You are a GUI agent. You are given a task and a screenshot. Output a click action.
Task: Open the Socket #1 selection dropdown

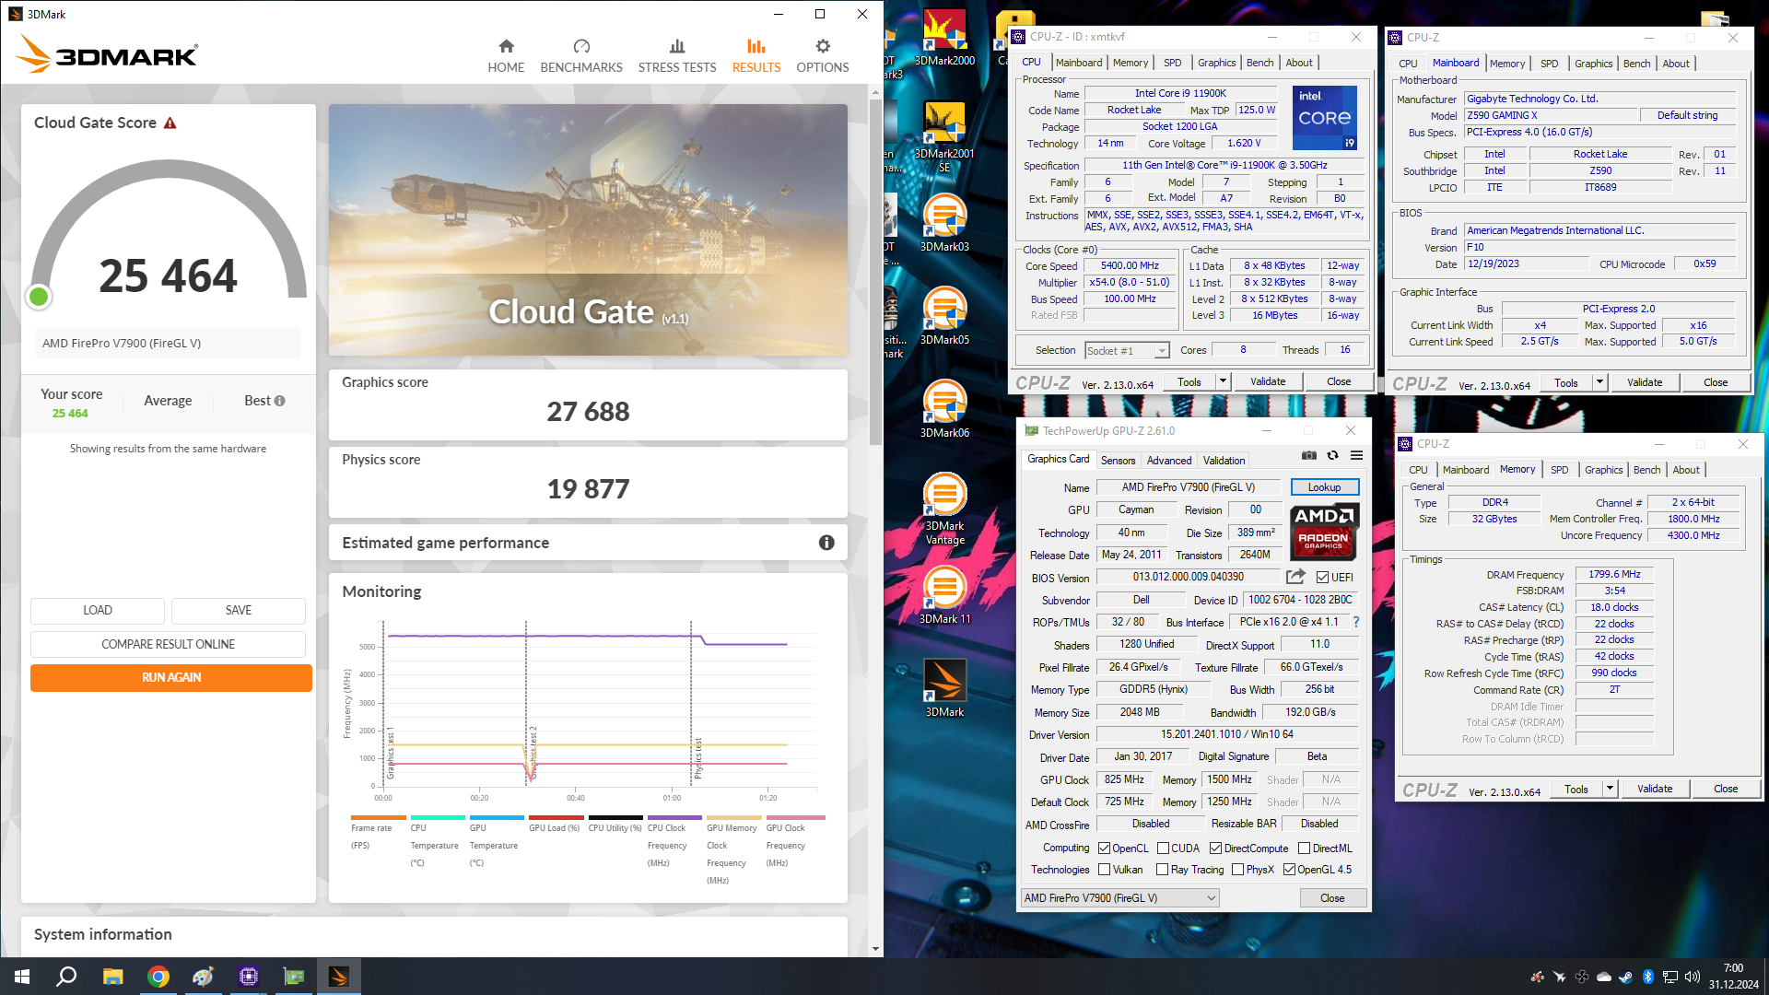(1127, 351)
